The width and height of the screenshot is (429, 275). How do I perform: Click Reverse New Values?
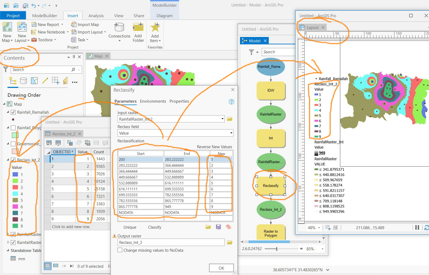point(214,147)
